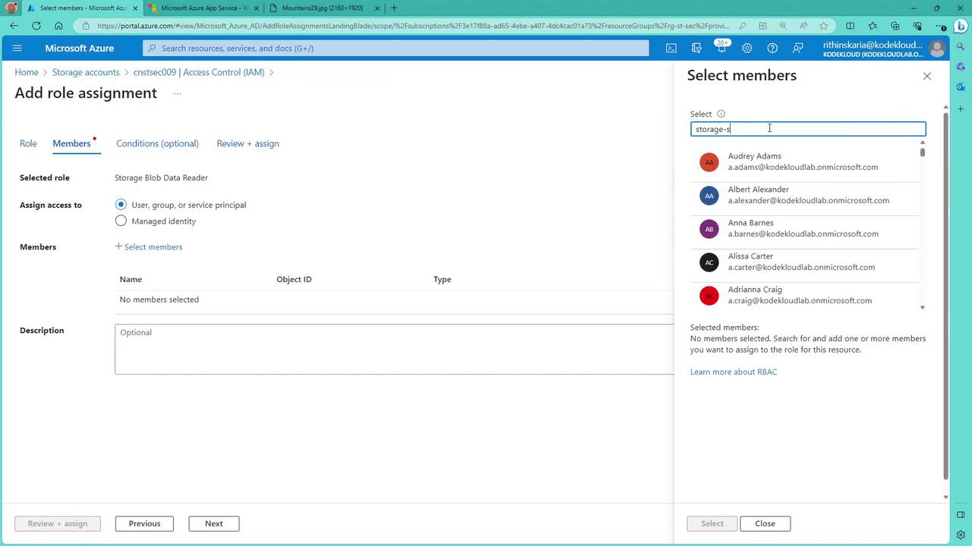Open sidebar settings gear at bottom right

tap(961, 535)
